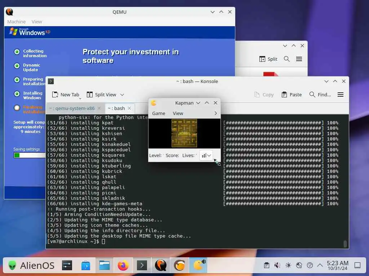Viewport: 369px width, 276px height.
Task: Click Split View in Konsole toolbar
Action: [x=102, y=95]
